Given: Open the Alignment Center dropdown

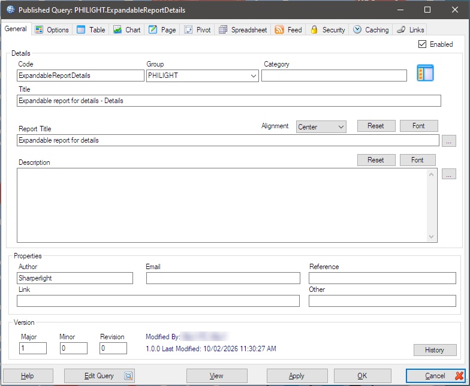Looking at the screenshot, I should click(x=321, y=127).
